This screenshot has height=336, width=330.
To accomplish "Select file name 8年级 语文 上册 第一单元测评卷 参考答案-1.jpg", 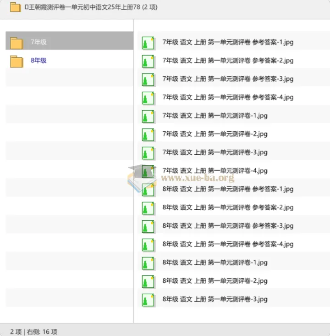I will tap(228, 189).
